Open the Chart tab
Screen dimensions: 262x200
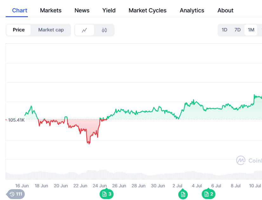click(x=20, y=10)
